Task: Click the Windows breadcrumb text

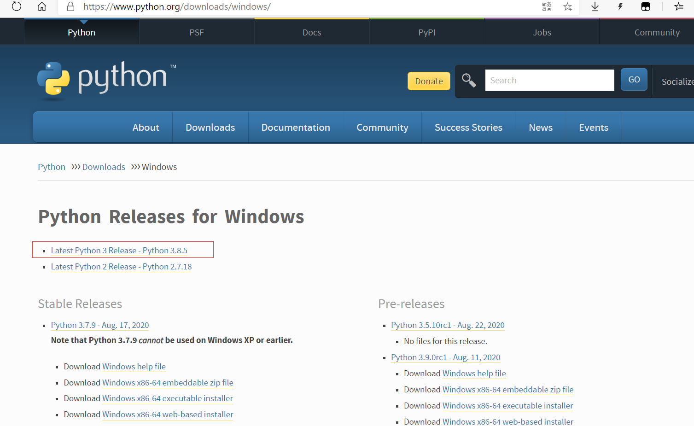Action: tap(159, 167)
